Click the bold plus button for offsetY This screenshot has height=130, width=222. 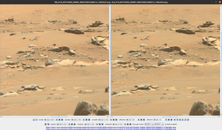tap(169, 120)
